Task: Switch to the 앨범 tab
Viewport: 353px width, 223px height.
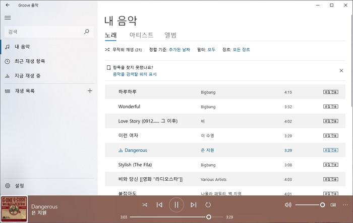Action: pos(170,35)
